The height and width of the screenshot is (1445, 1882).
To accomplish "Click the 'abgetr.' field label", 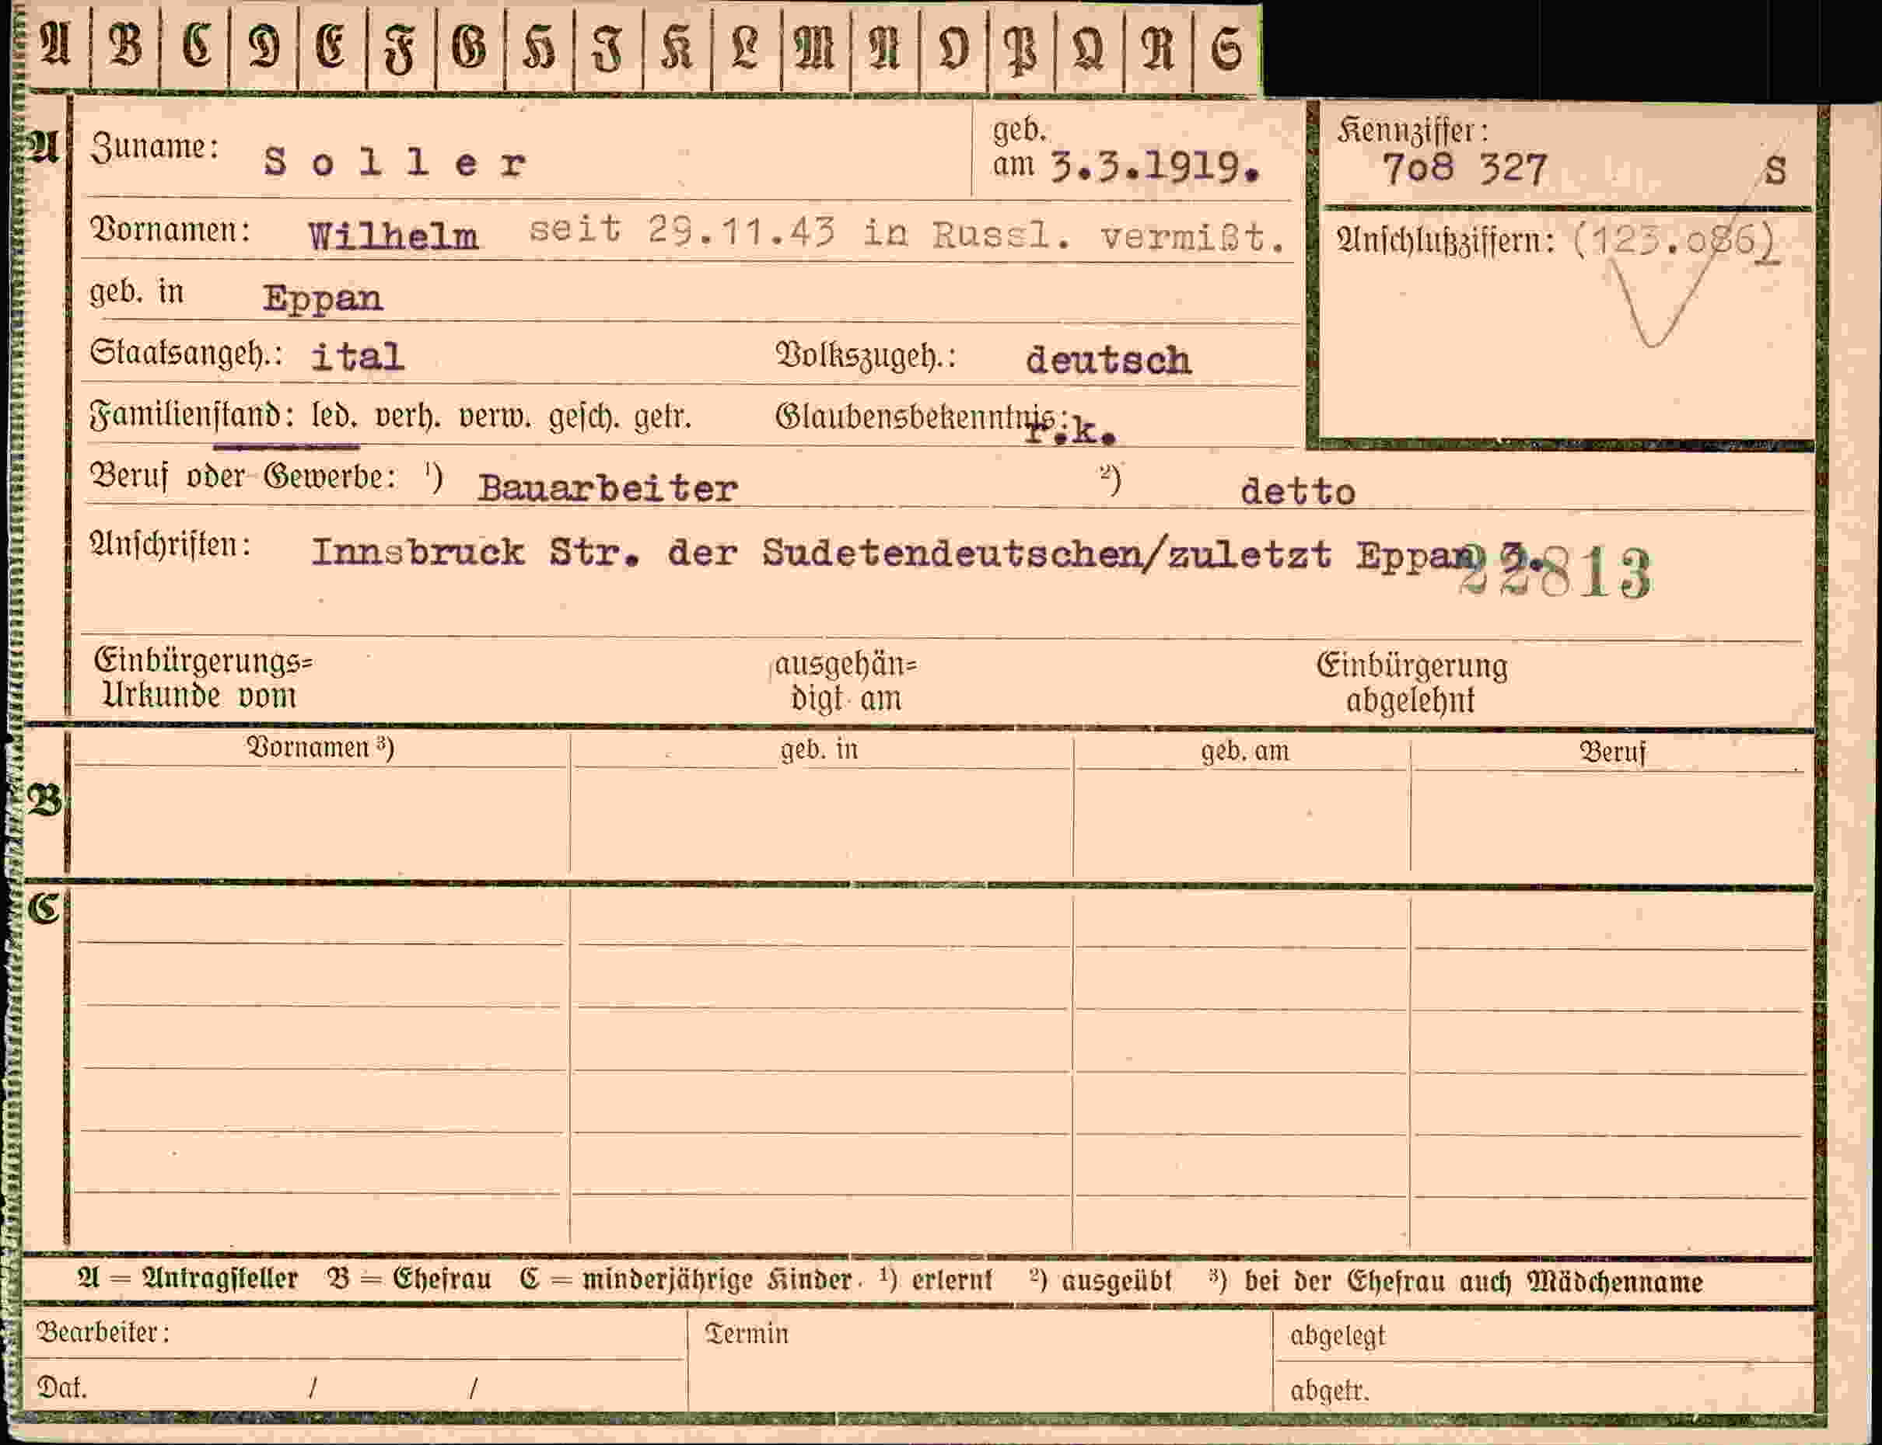I will point(1330,1391).
